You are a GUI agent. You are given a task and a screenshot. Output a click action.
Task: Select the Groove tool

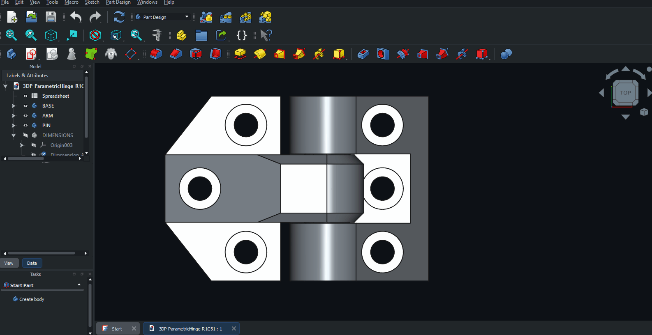pos(402,54)
